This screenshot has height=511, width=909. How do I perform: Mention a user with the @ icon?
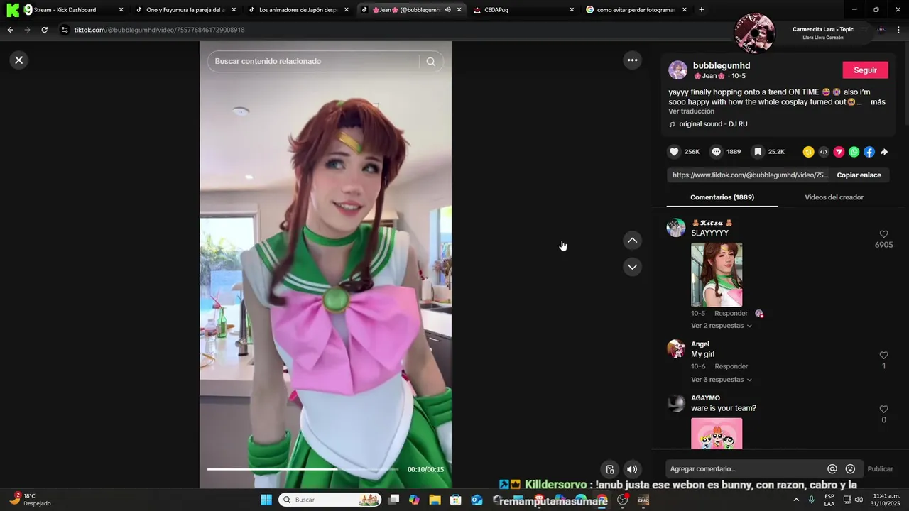click(x=832, y=469)
